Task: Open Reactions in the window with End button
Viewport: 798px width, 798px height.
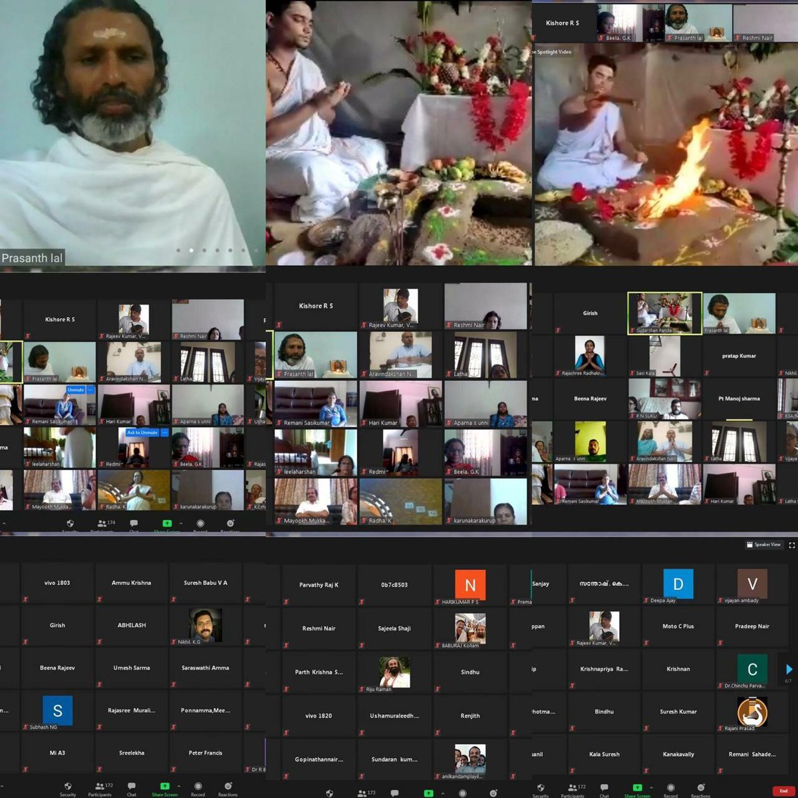Action: pyautogui.click(x=701, y=790)
